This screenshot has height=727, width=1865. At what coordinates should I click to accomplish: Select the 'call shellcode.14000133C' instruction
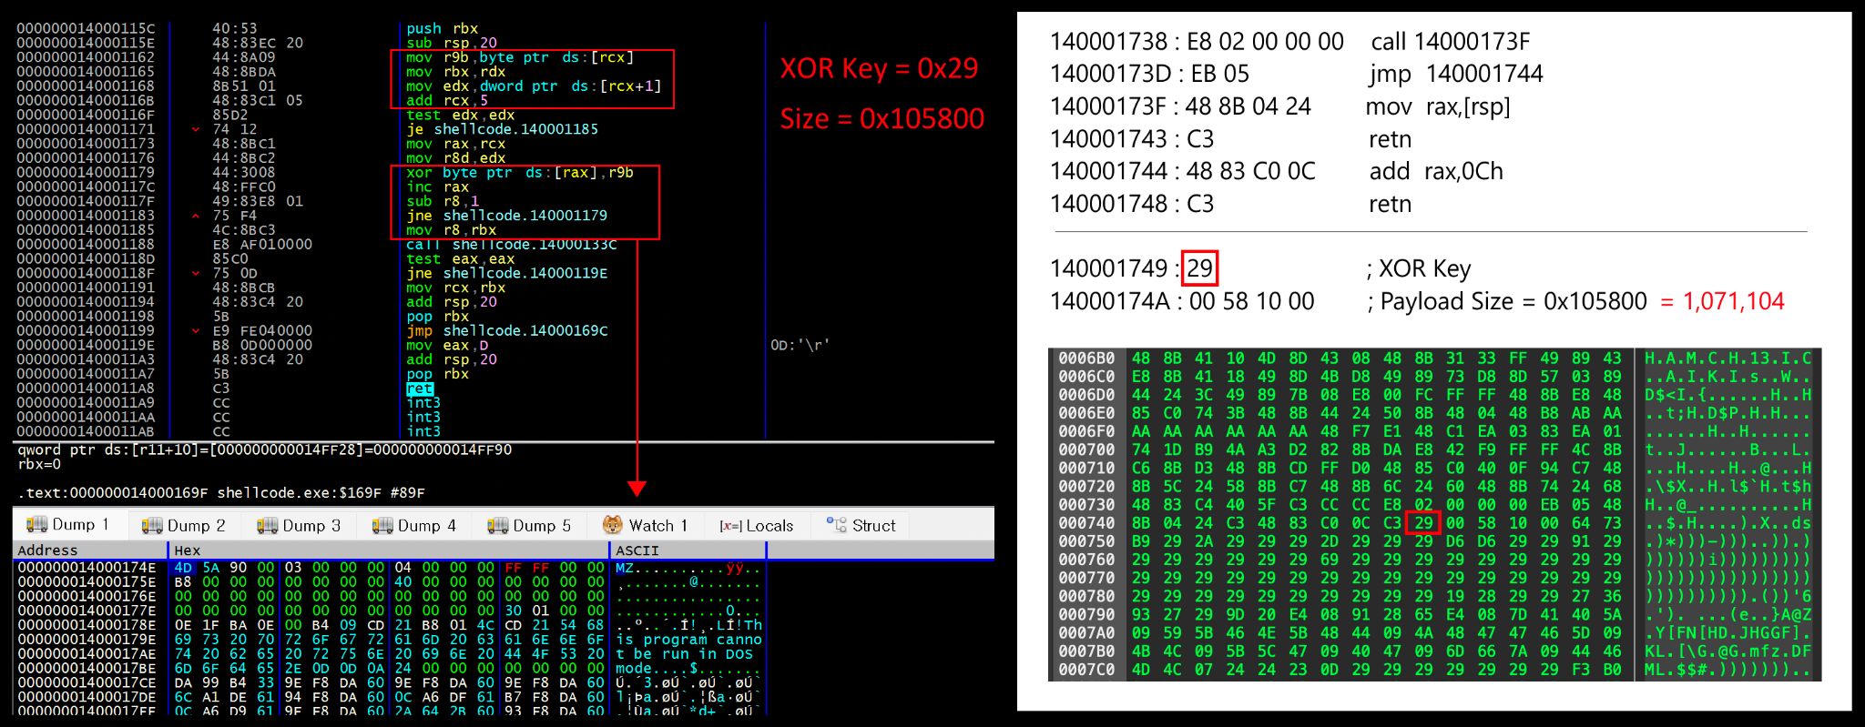[x=512, y=245]
